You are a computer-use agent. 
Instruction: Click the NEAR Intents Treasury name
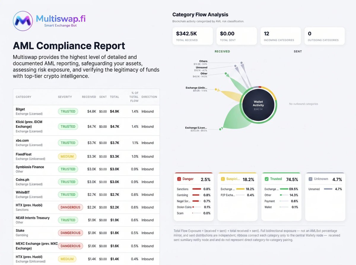coord(33,218)
